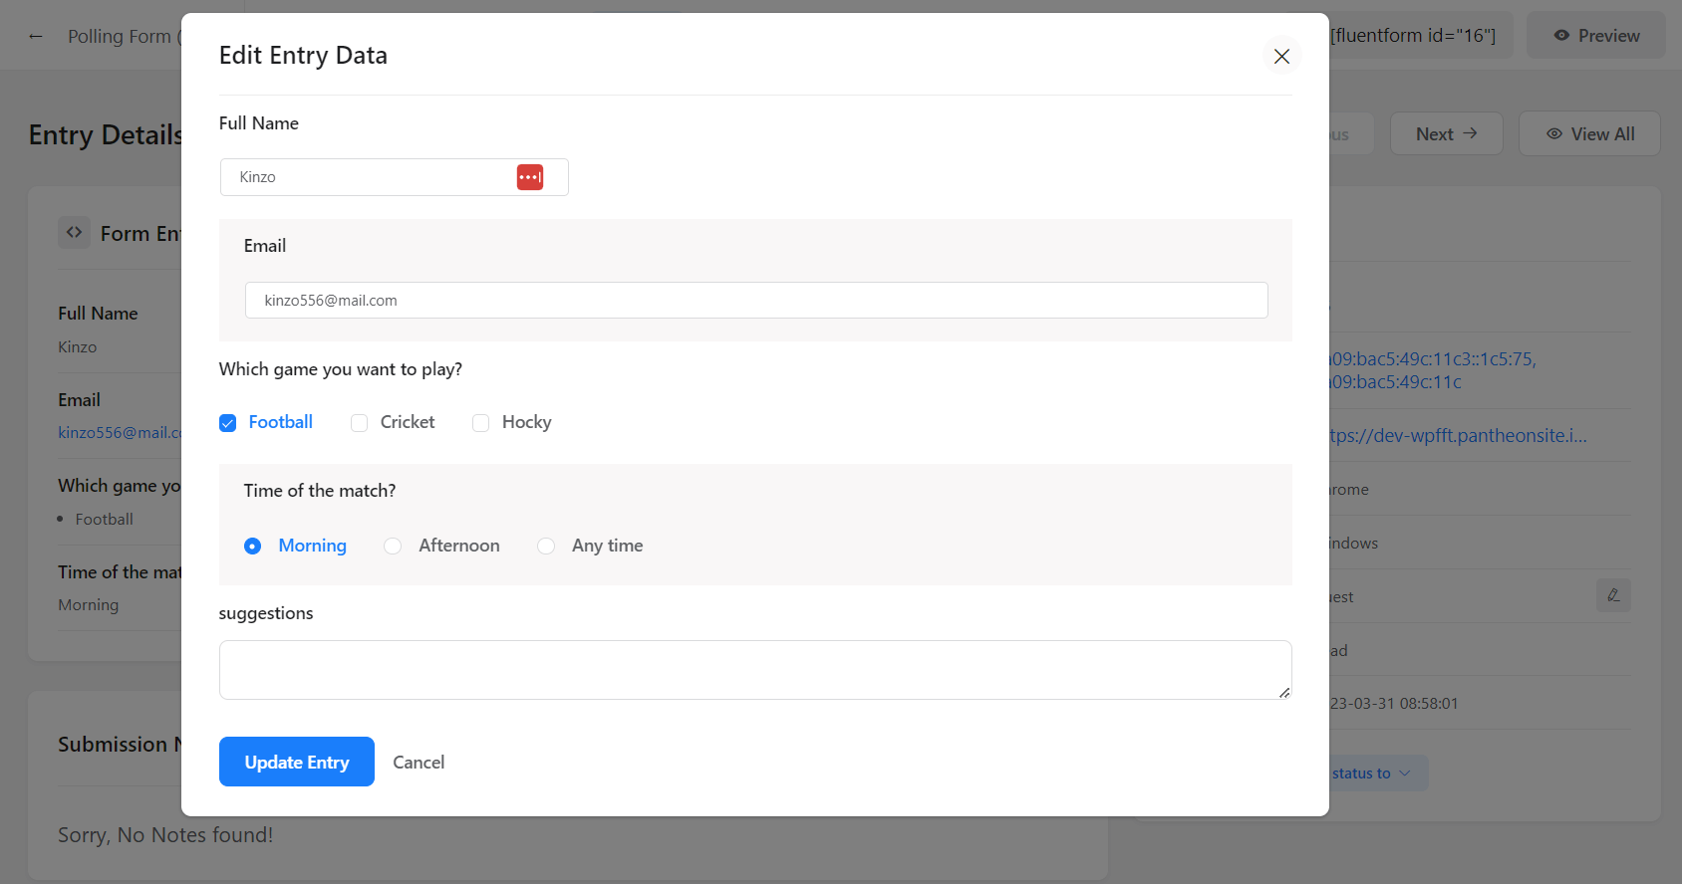Click the code icon next to Form Entry

click(x=74, y=233)
